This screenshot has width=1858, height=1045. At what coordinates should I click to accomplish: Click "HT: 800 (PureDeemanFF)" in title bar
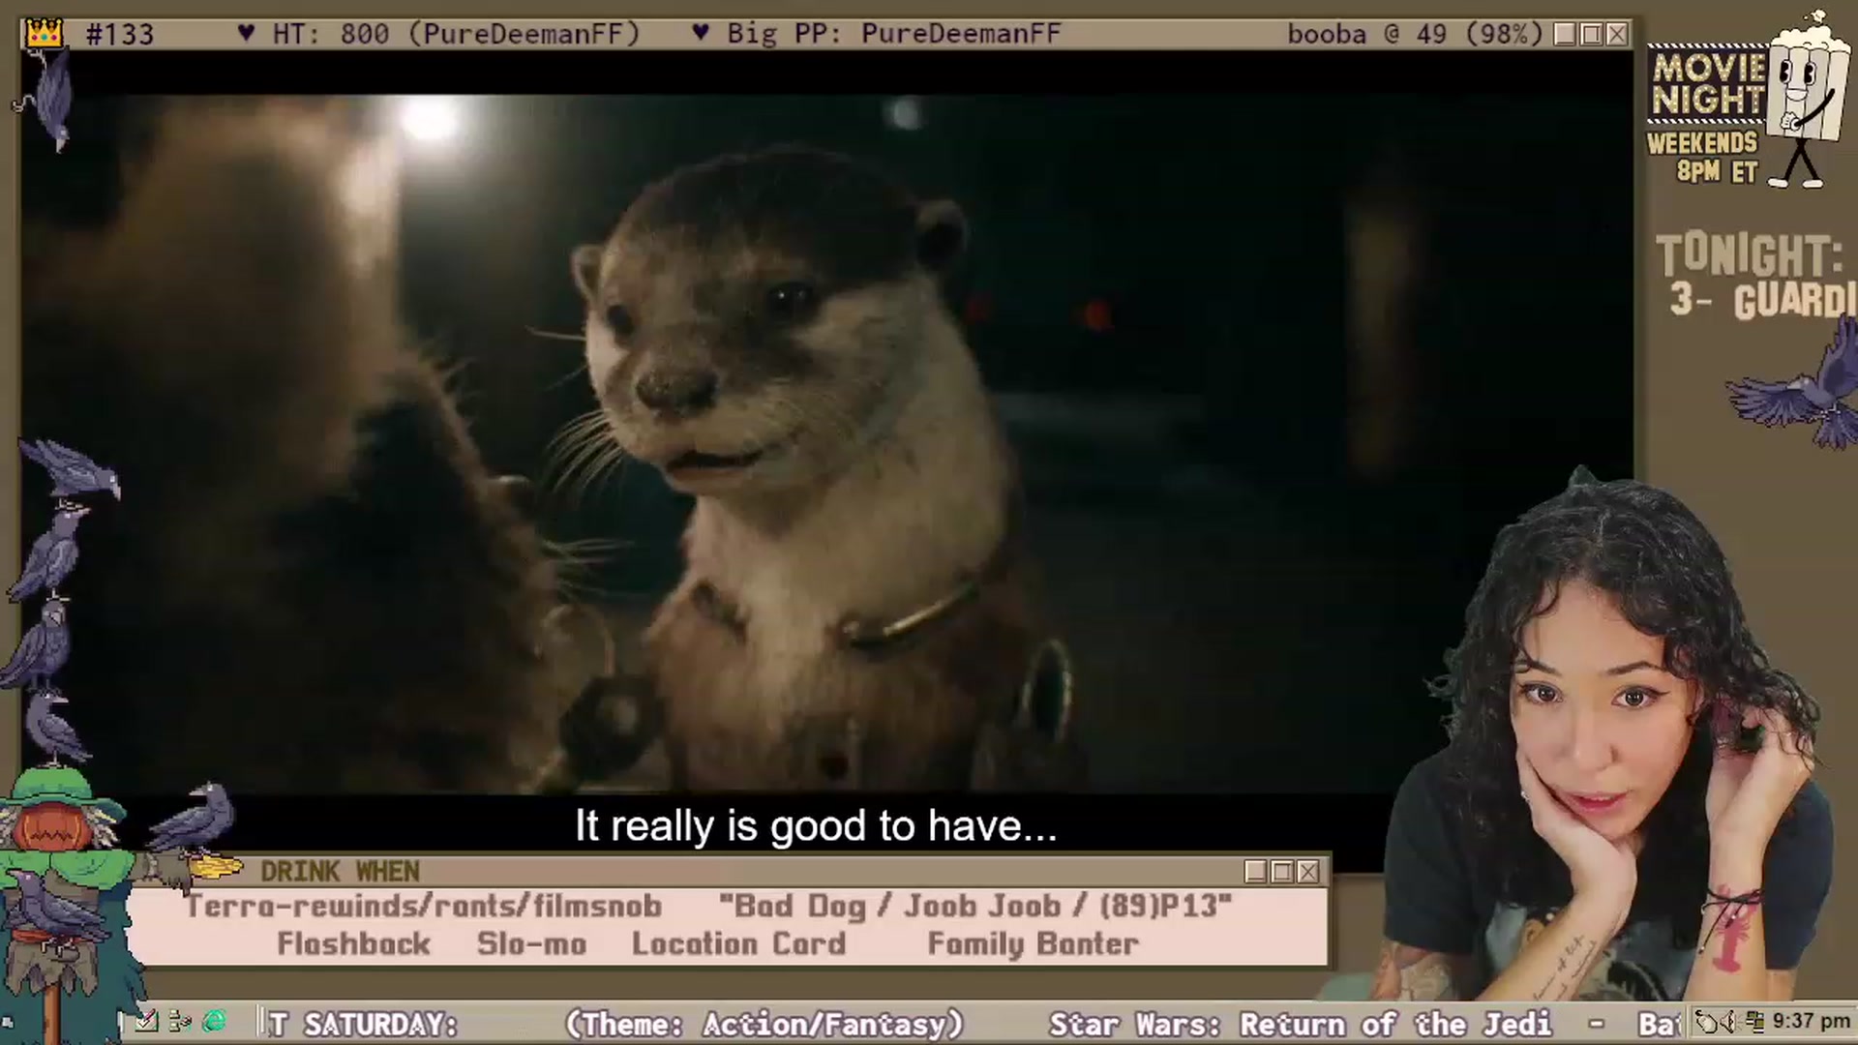456,34
